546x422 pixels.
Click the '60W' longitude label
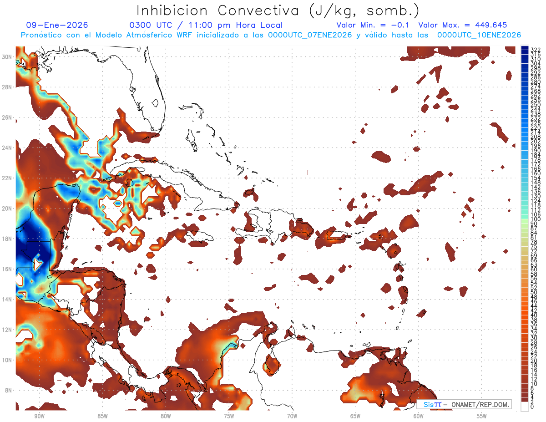(x=419, y=416)
